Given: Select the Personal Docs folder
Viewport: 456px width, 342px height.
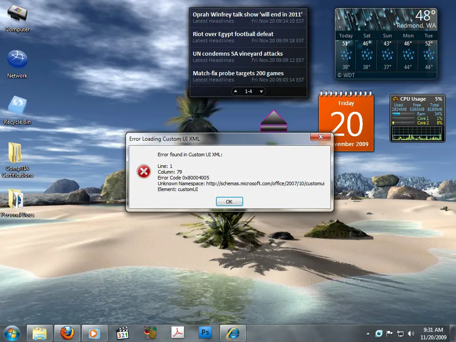Looking at the screenshot, I should coord(17,203).
